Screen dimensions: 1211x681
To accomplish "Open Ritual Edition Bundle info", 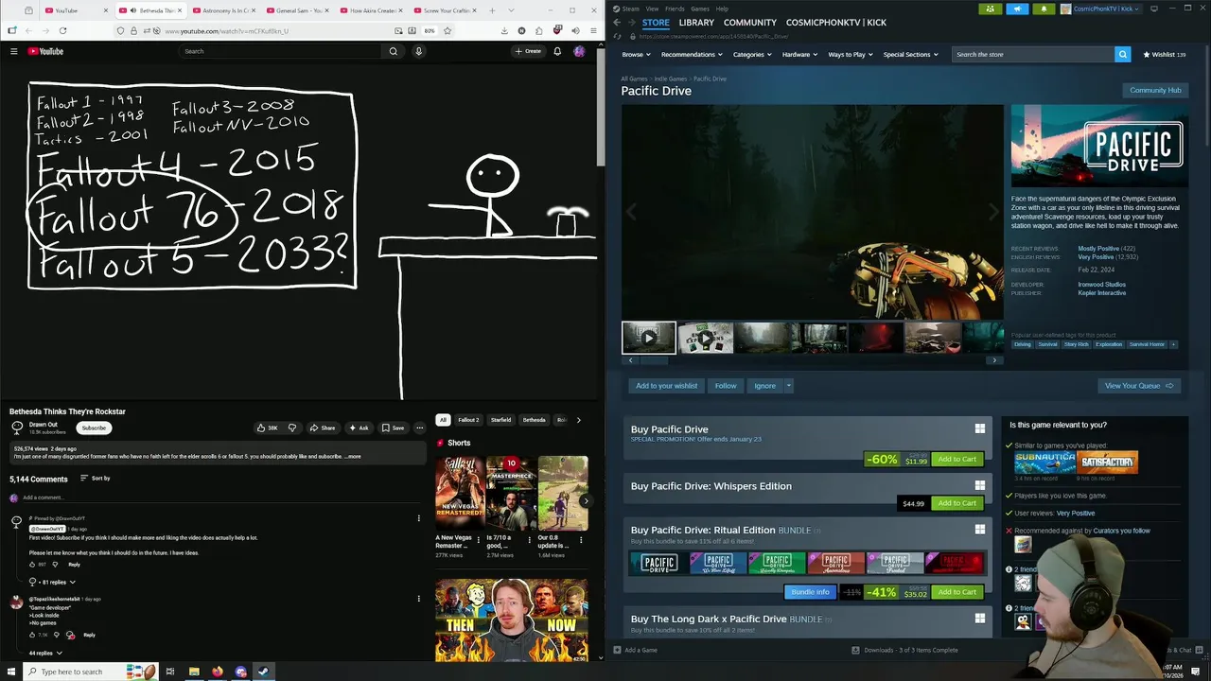I will point(810,592).
